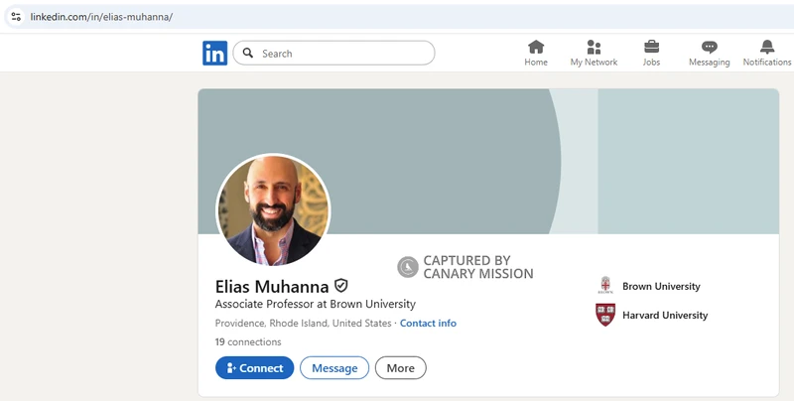
Task: Click the verification shield badge beside name
Action: [x=341, y=286]
